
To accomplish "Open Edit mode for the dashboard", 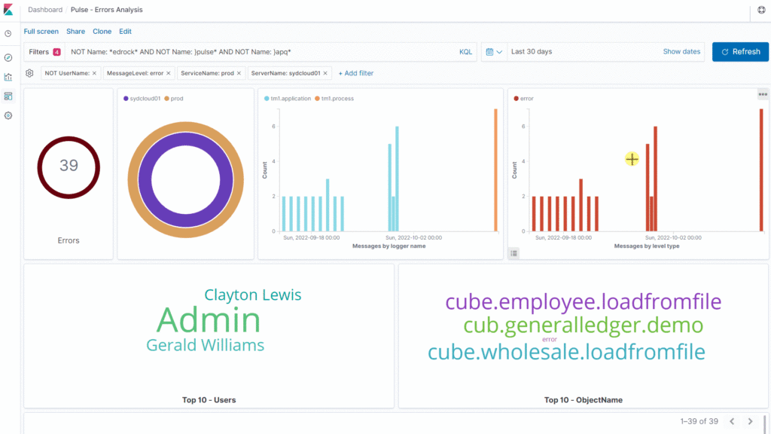I will coord(125,32).
